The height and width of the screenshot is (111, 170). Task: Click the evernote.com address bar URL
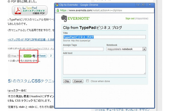(x=91, y=10)
